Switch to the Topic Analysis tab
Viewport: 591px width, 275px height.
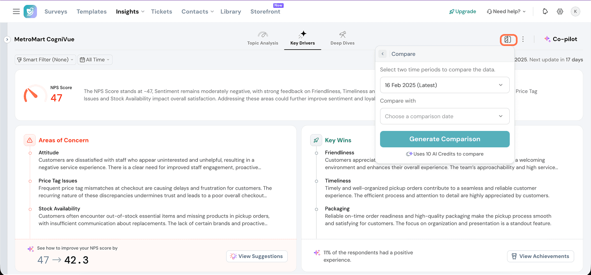pos(263,38)
